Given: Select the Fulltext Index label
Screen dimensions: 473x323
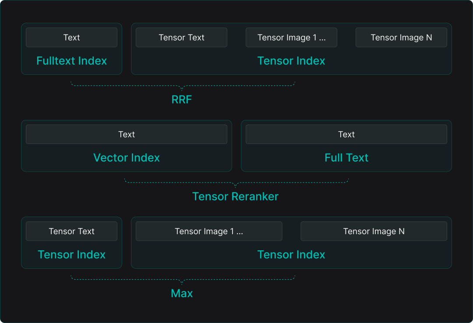Looking at the screenshot, I should tap(71, 61).
